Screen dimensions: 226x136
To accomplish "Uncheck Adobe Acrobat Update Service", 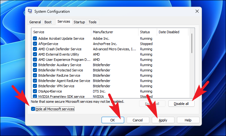I will tap(35, 39).
